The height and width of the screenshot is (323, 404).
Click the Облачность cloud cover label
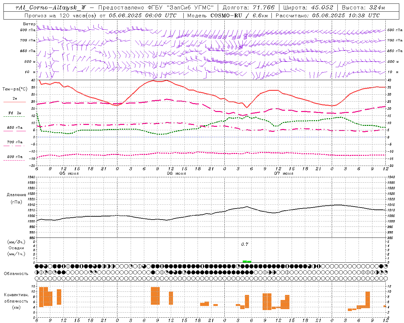[16, 274]
